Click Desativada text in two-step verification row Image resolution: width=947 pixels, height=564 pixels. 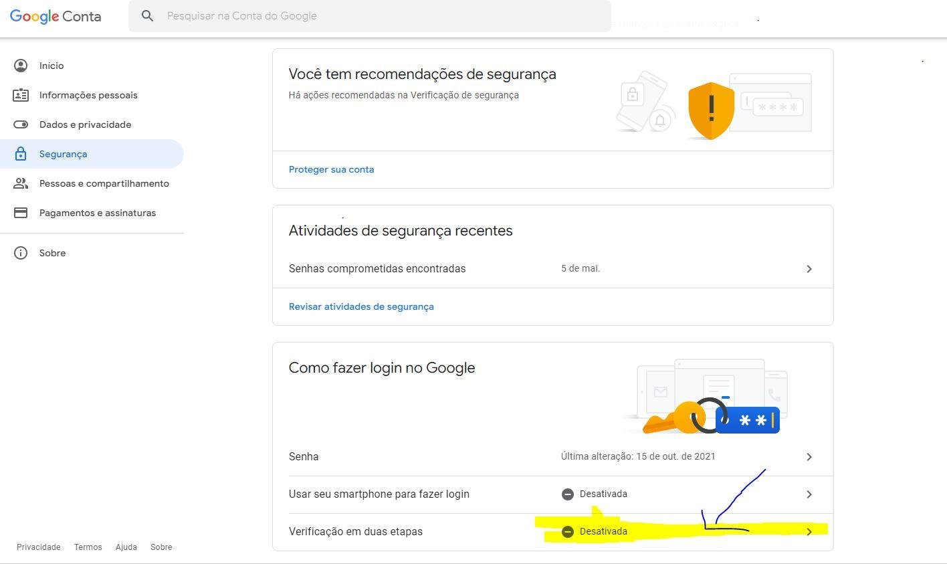(x=603, y=532)
